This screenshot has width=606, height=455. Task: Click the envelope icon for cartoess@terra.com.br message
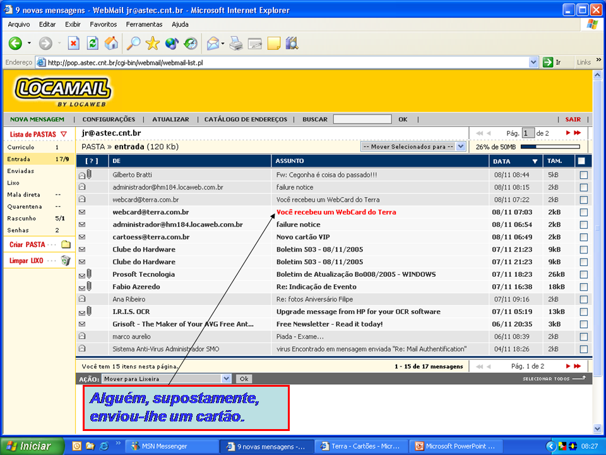[82, 237]
